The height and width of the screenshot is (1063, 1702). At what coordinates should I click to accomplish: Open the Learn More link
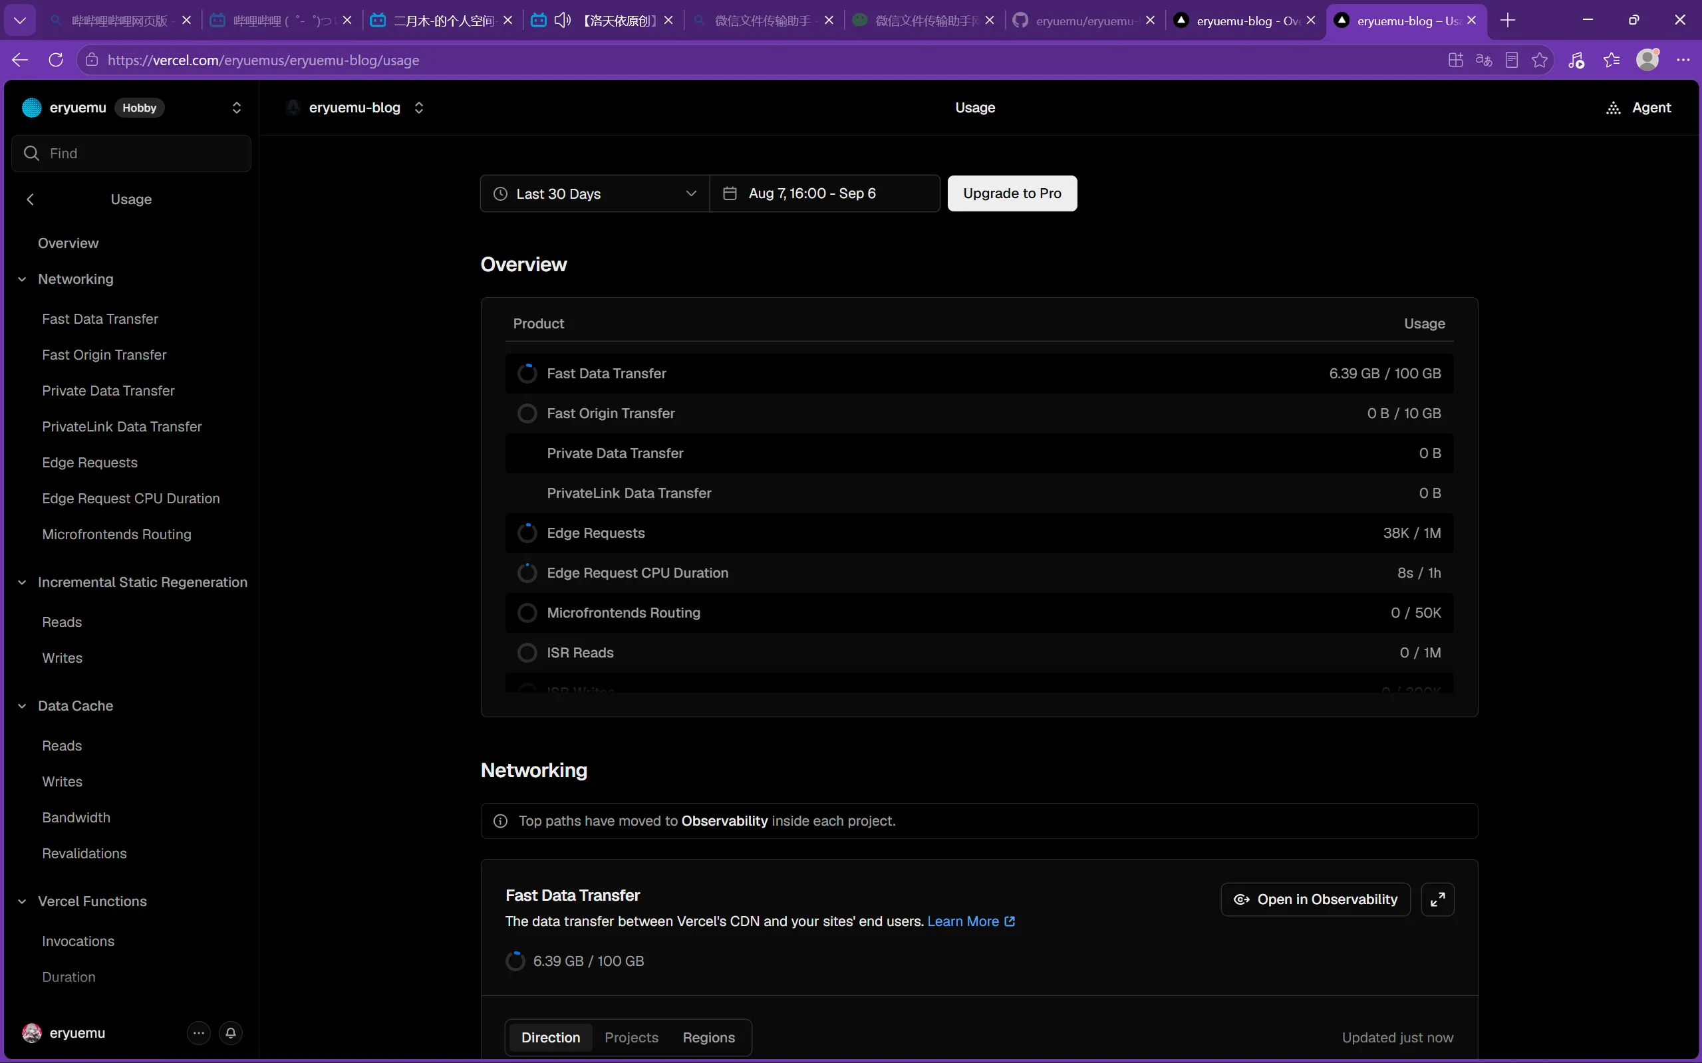971,921
